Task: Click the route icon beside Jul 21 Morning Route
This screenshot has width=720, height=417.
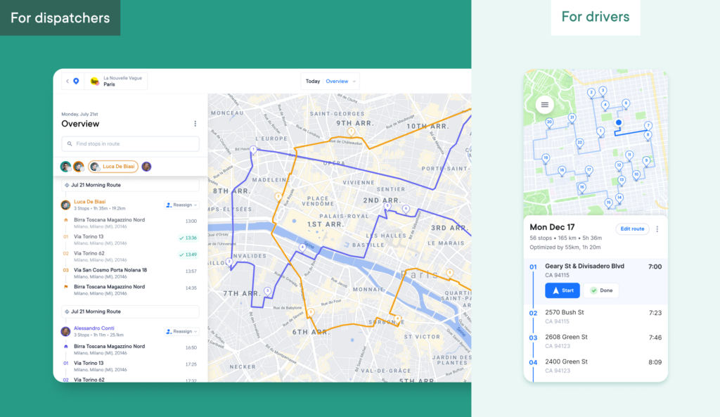Action: 68,184
